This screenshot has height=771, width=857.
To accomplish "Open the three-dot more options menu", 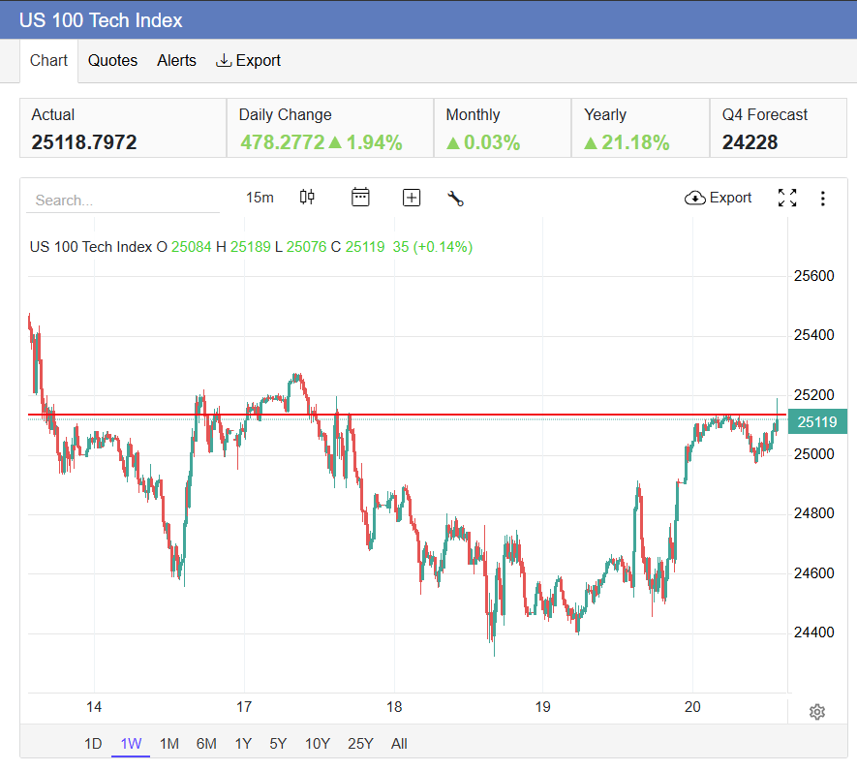I will pos(822,199).
